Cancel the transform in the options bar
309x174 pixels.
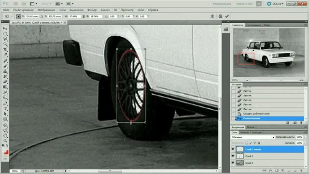click(x=220, y=16)
